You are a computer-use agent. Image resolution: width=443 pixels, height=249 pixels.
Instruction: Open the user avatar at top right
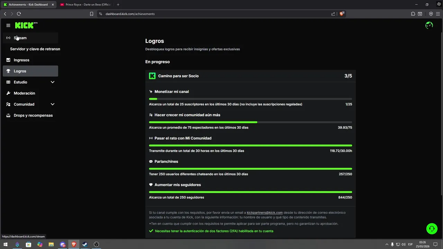pyautogui.click(x=429, y=25)
